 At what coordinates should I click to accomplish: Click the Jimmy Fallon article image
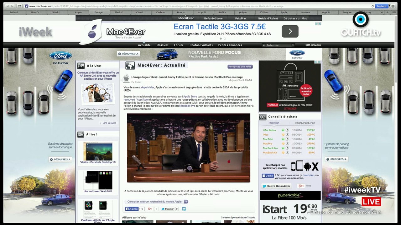[189, 148]
